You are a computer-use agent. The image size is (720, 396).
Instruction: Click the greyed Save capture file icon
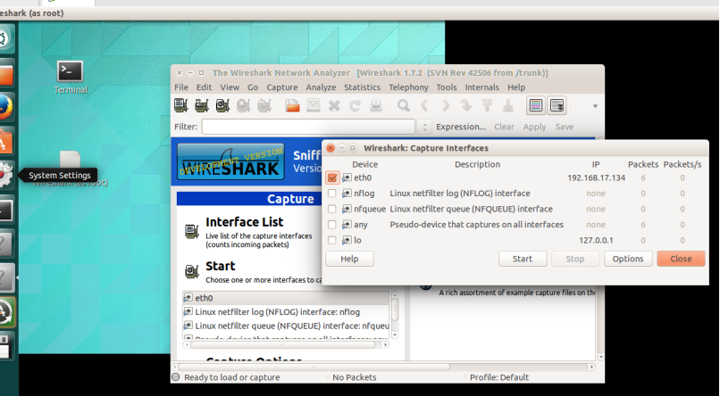click(x=314, y=106)
